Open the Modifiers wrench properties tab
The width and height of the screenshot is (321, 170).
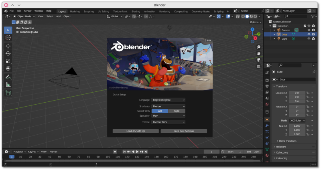point(267,125)
